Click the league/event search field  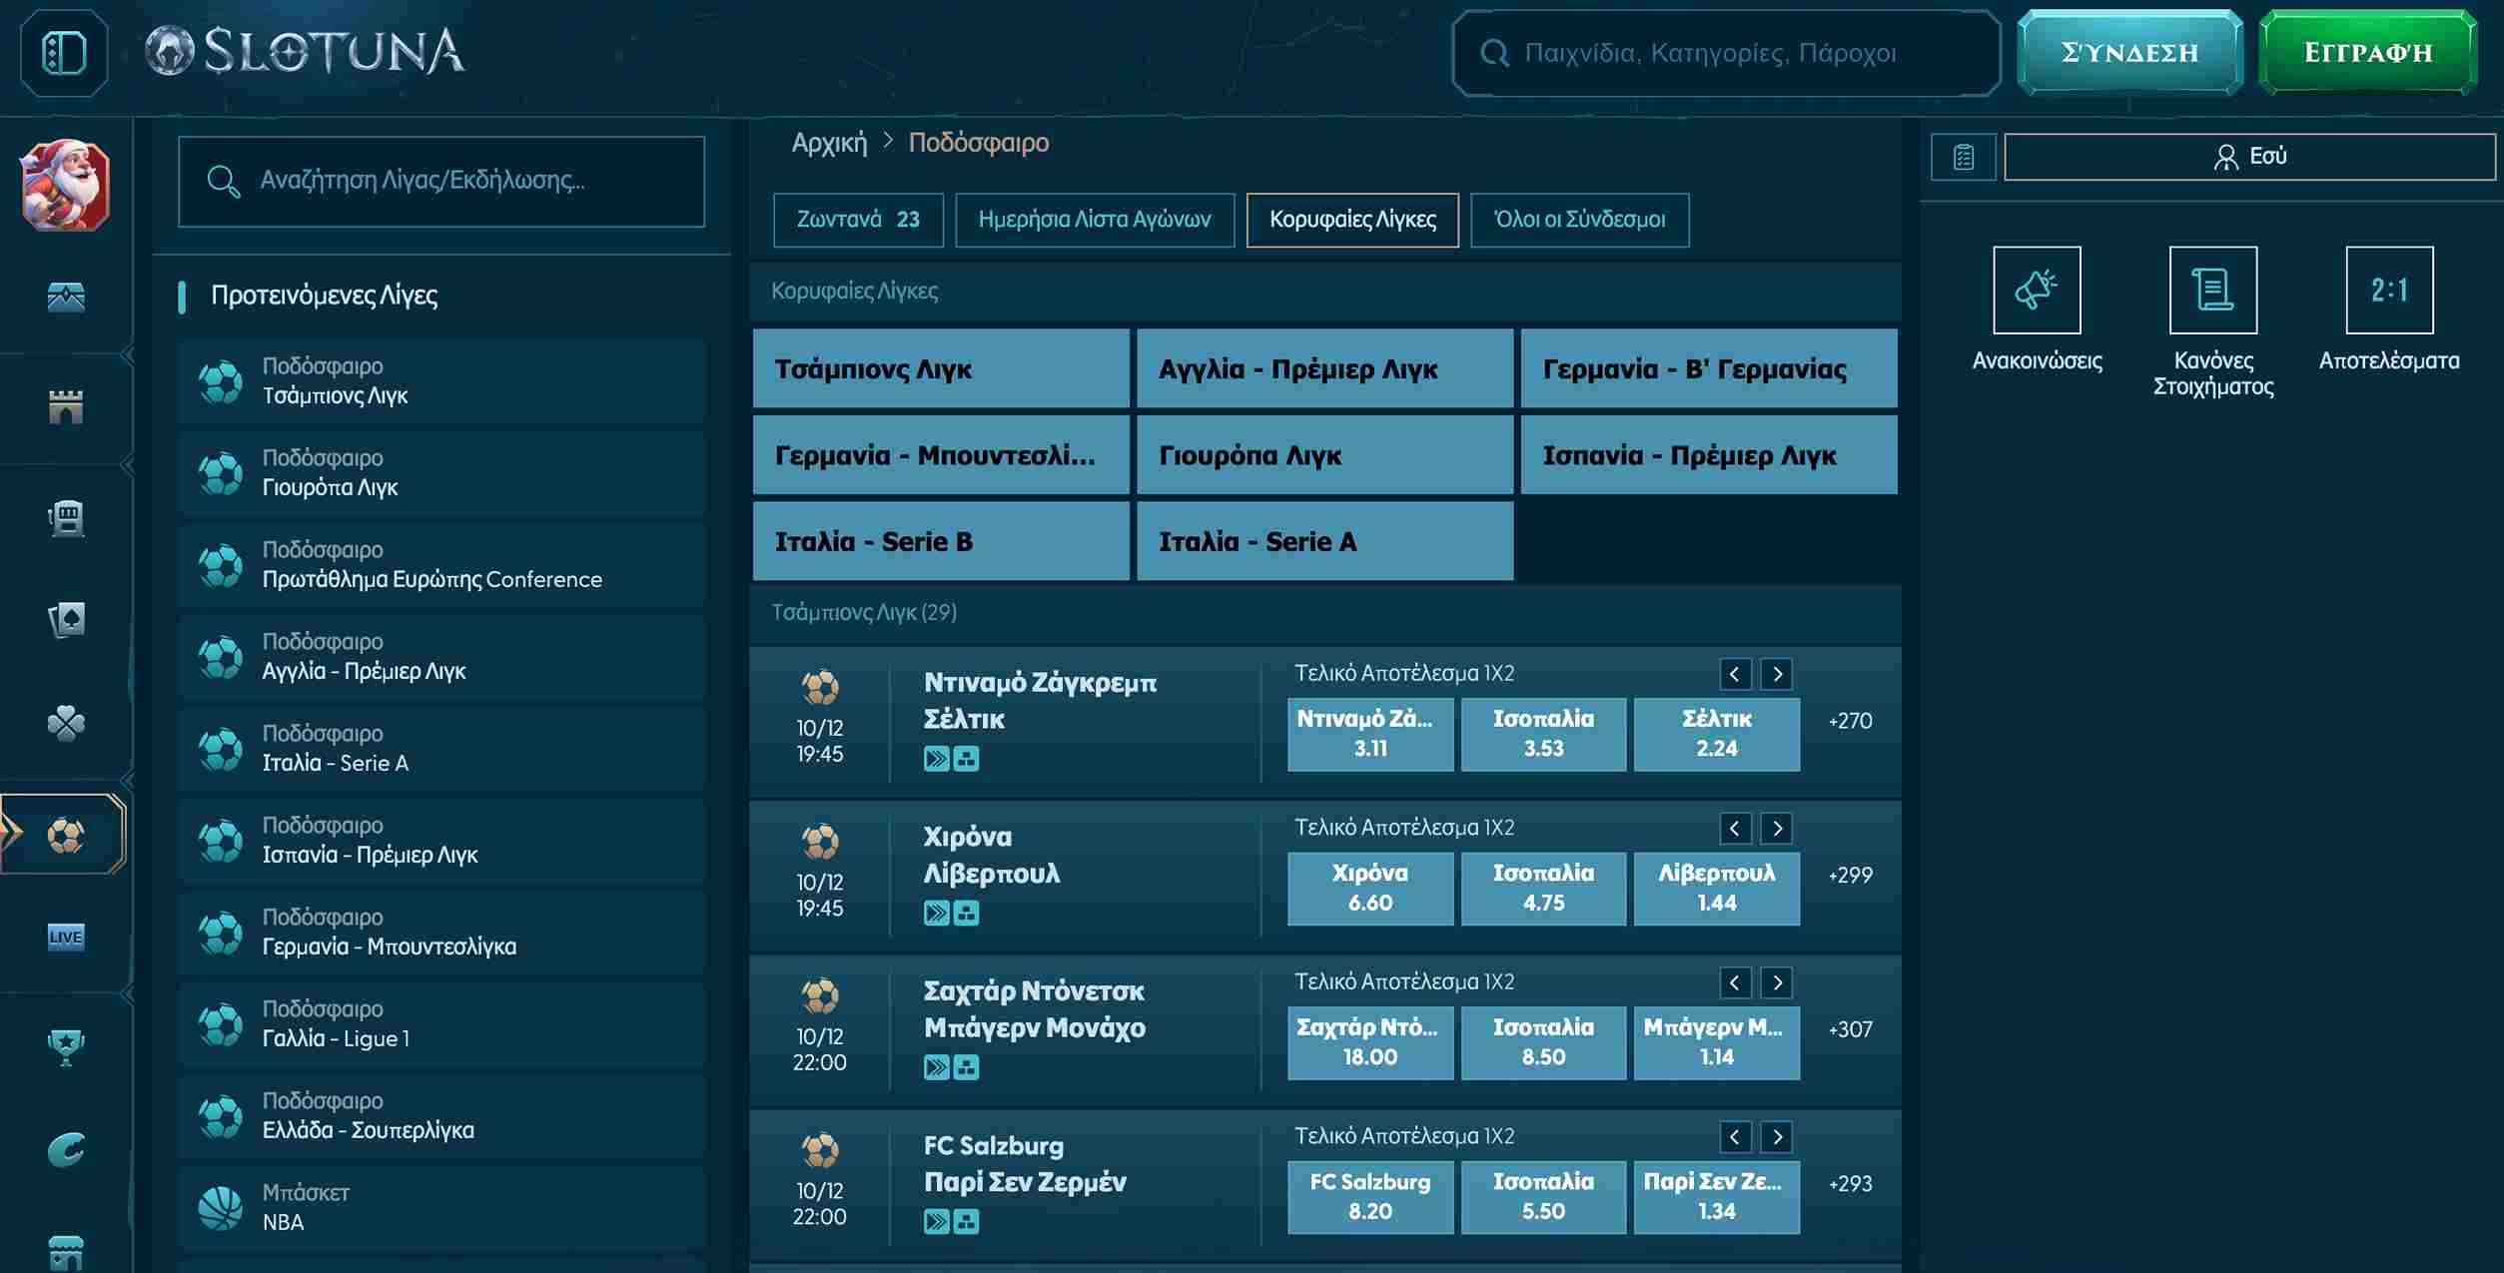tap(441, 181)
